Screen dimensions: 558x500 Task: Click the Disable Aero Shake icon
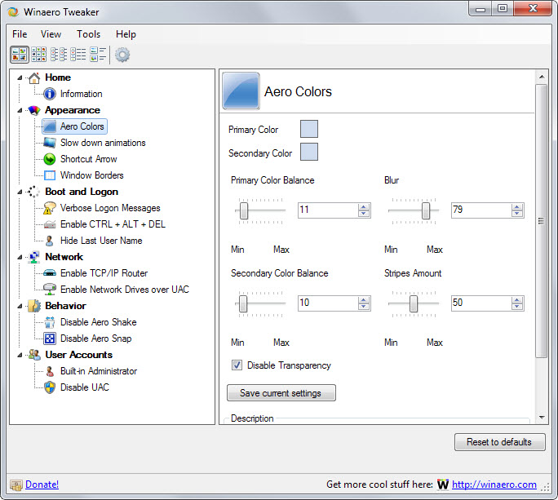coord(50,322)
